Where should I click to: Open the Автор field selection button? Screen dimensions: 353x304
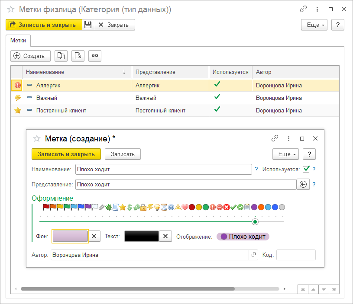tap(253, 255)
